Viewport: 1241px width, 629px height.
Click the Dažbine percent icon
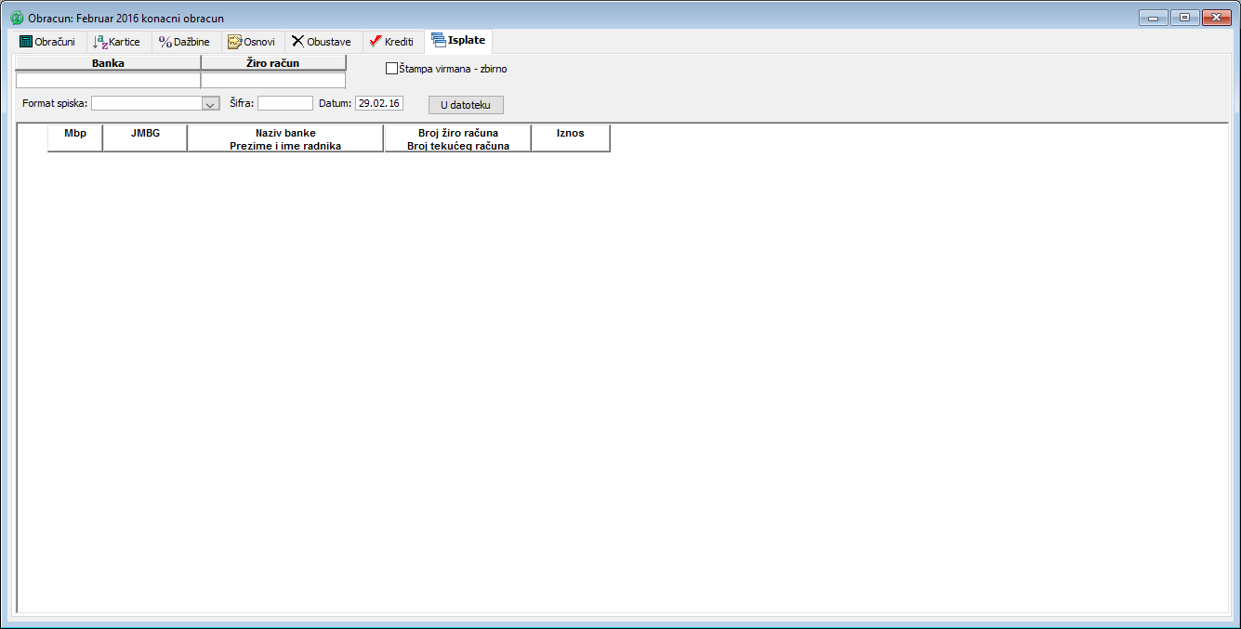165,42
